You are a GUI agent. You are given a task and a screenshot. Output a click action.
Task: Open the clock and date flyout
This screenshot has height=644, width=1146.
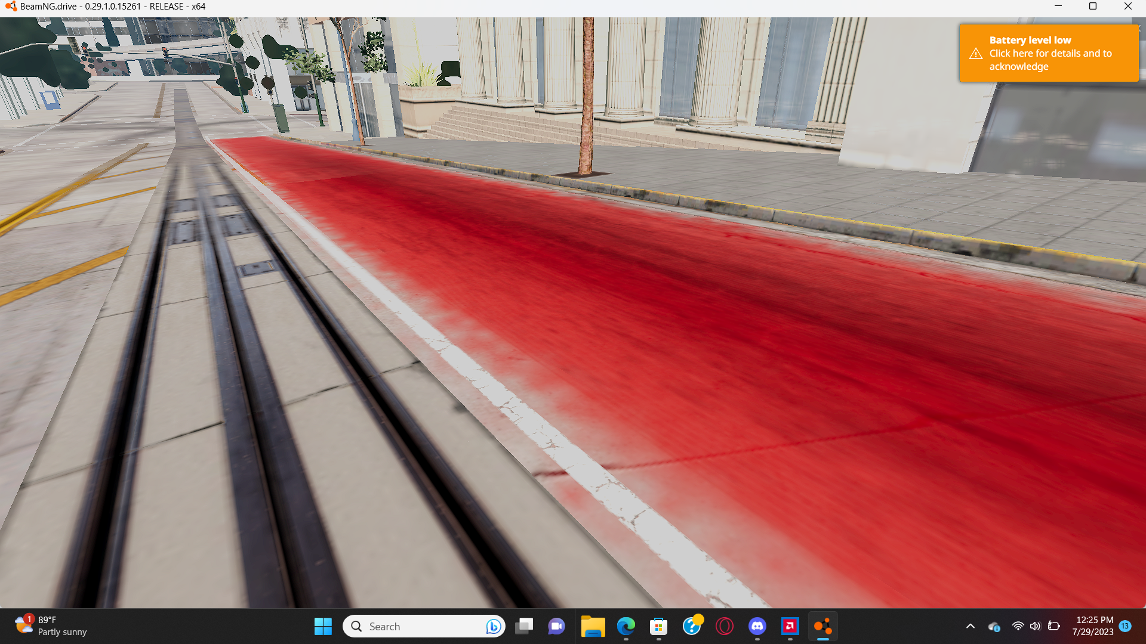click(x=1092, y=626)
